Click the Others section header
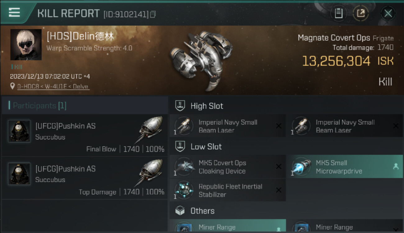The image size is (404, 233). click(x=202, y=211)
